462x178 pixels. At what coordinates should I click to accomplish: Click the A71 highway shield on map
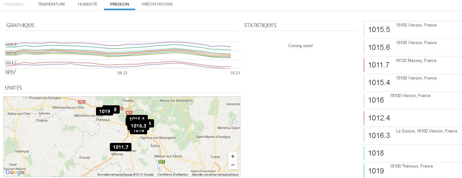129,113
